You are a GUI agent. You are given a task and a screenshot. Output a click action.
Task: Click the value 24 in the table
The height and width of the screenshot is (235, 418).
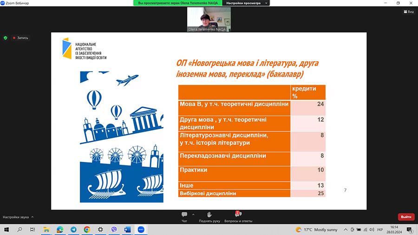pos(320,104)
